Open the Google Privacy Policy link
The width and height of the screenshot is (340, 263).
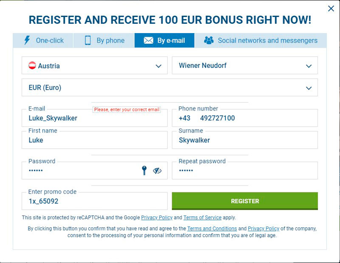click(x=157, y=218)
